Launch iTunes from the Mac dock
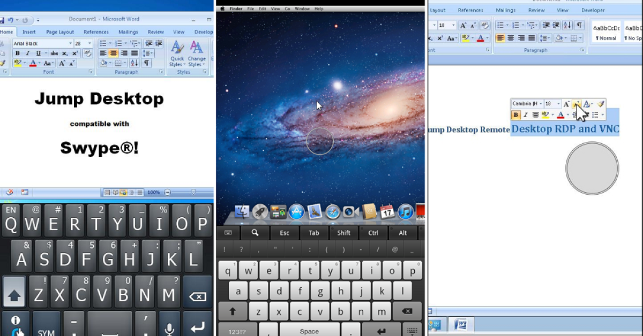The image size is (643, 336). pyautogui.click(x=406, y=212)
